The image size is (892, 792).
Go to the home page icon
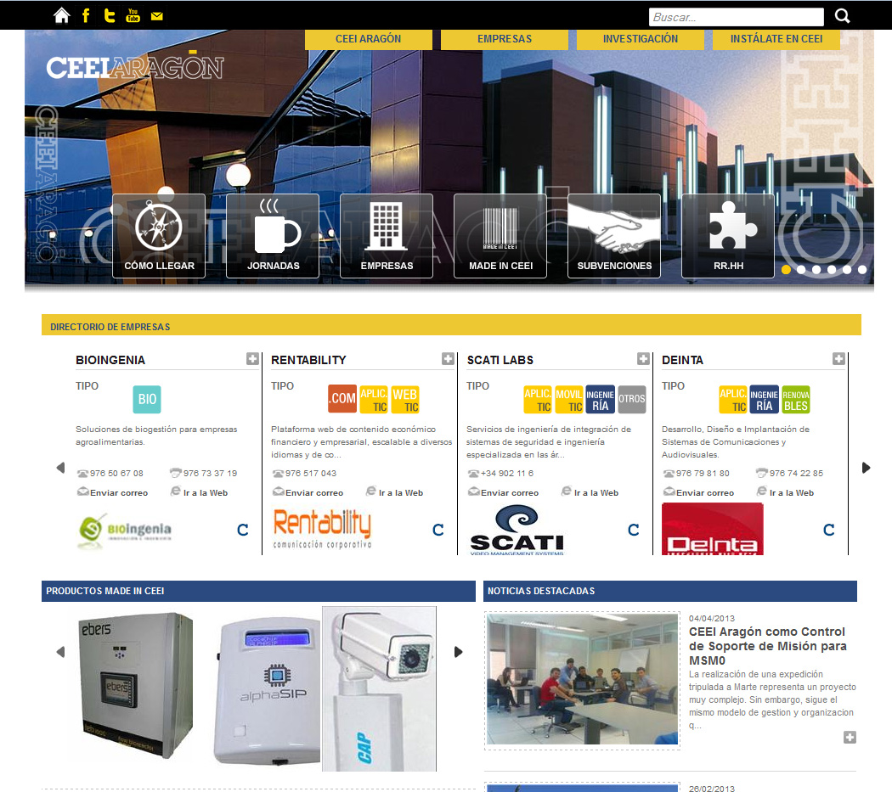coord(61,15)
